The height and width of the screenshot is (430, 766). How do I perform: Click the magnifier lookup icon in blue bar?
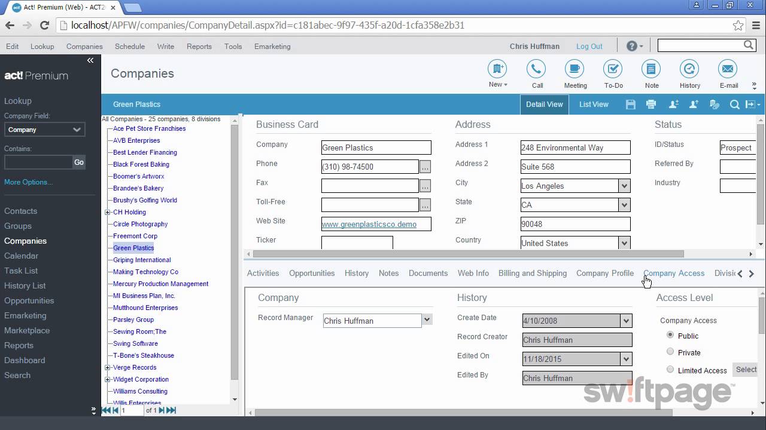coord(734,105)
